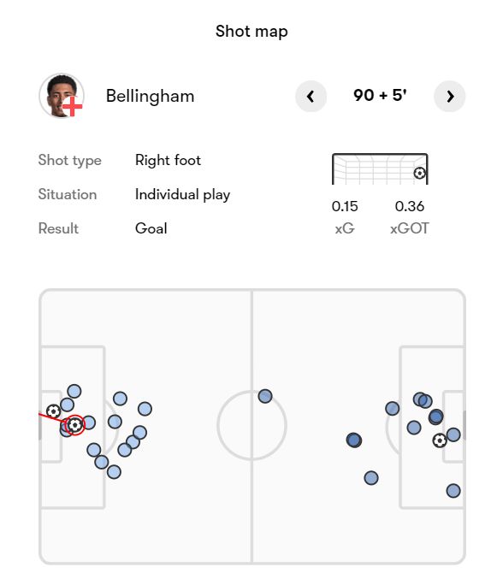Viewport: 497px width, 585px height.
Task: Go to the previous shot arrow
Action: [311, 97]
